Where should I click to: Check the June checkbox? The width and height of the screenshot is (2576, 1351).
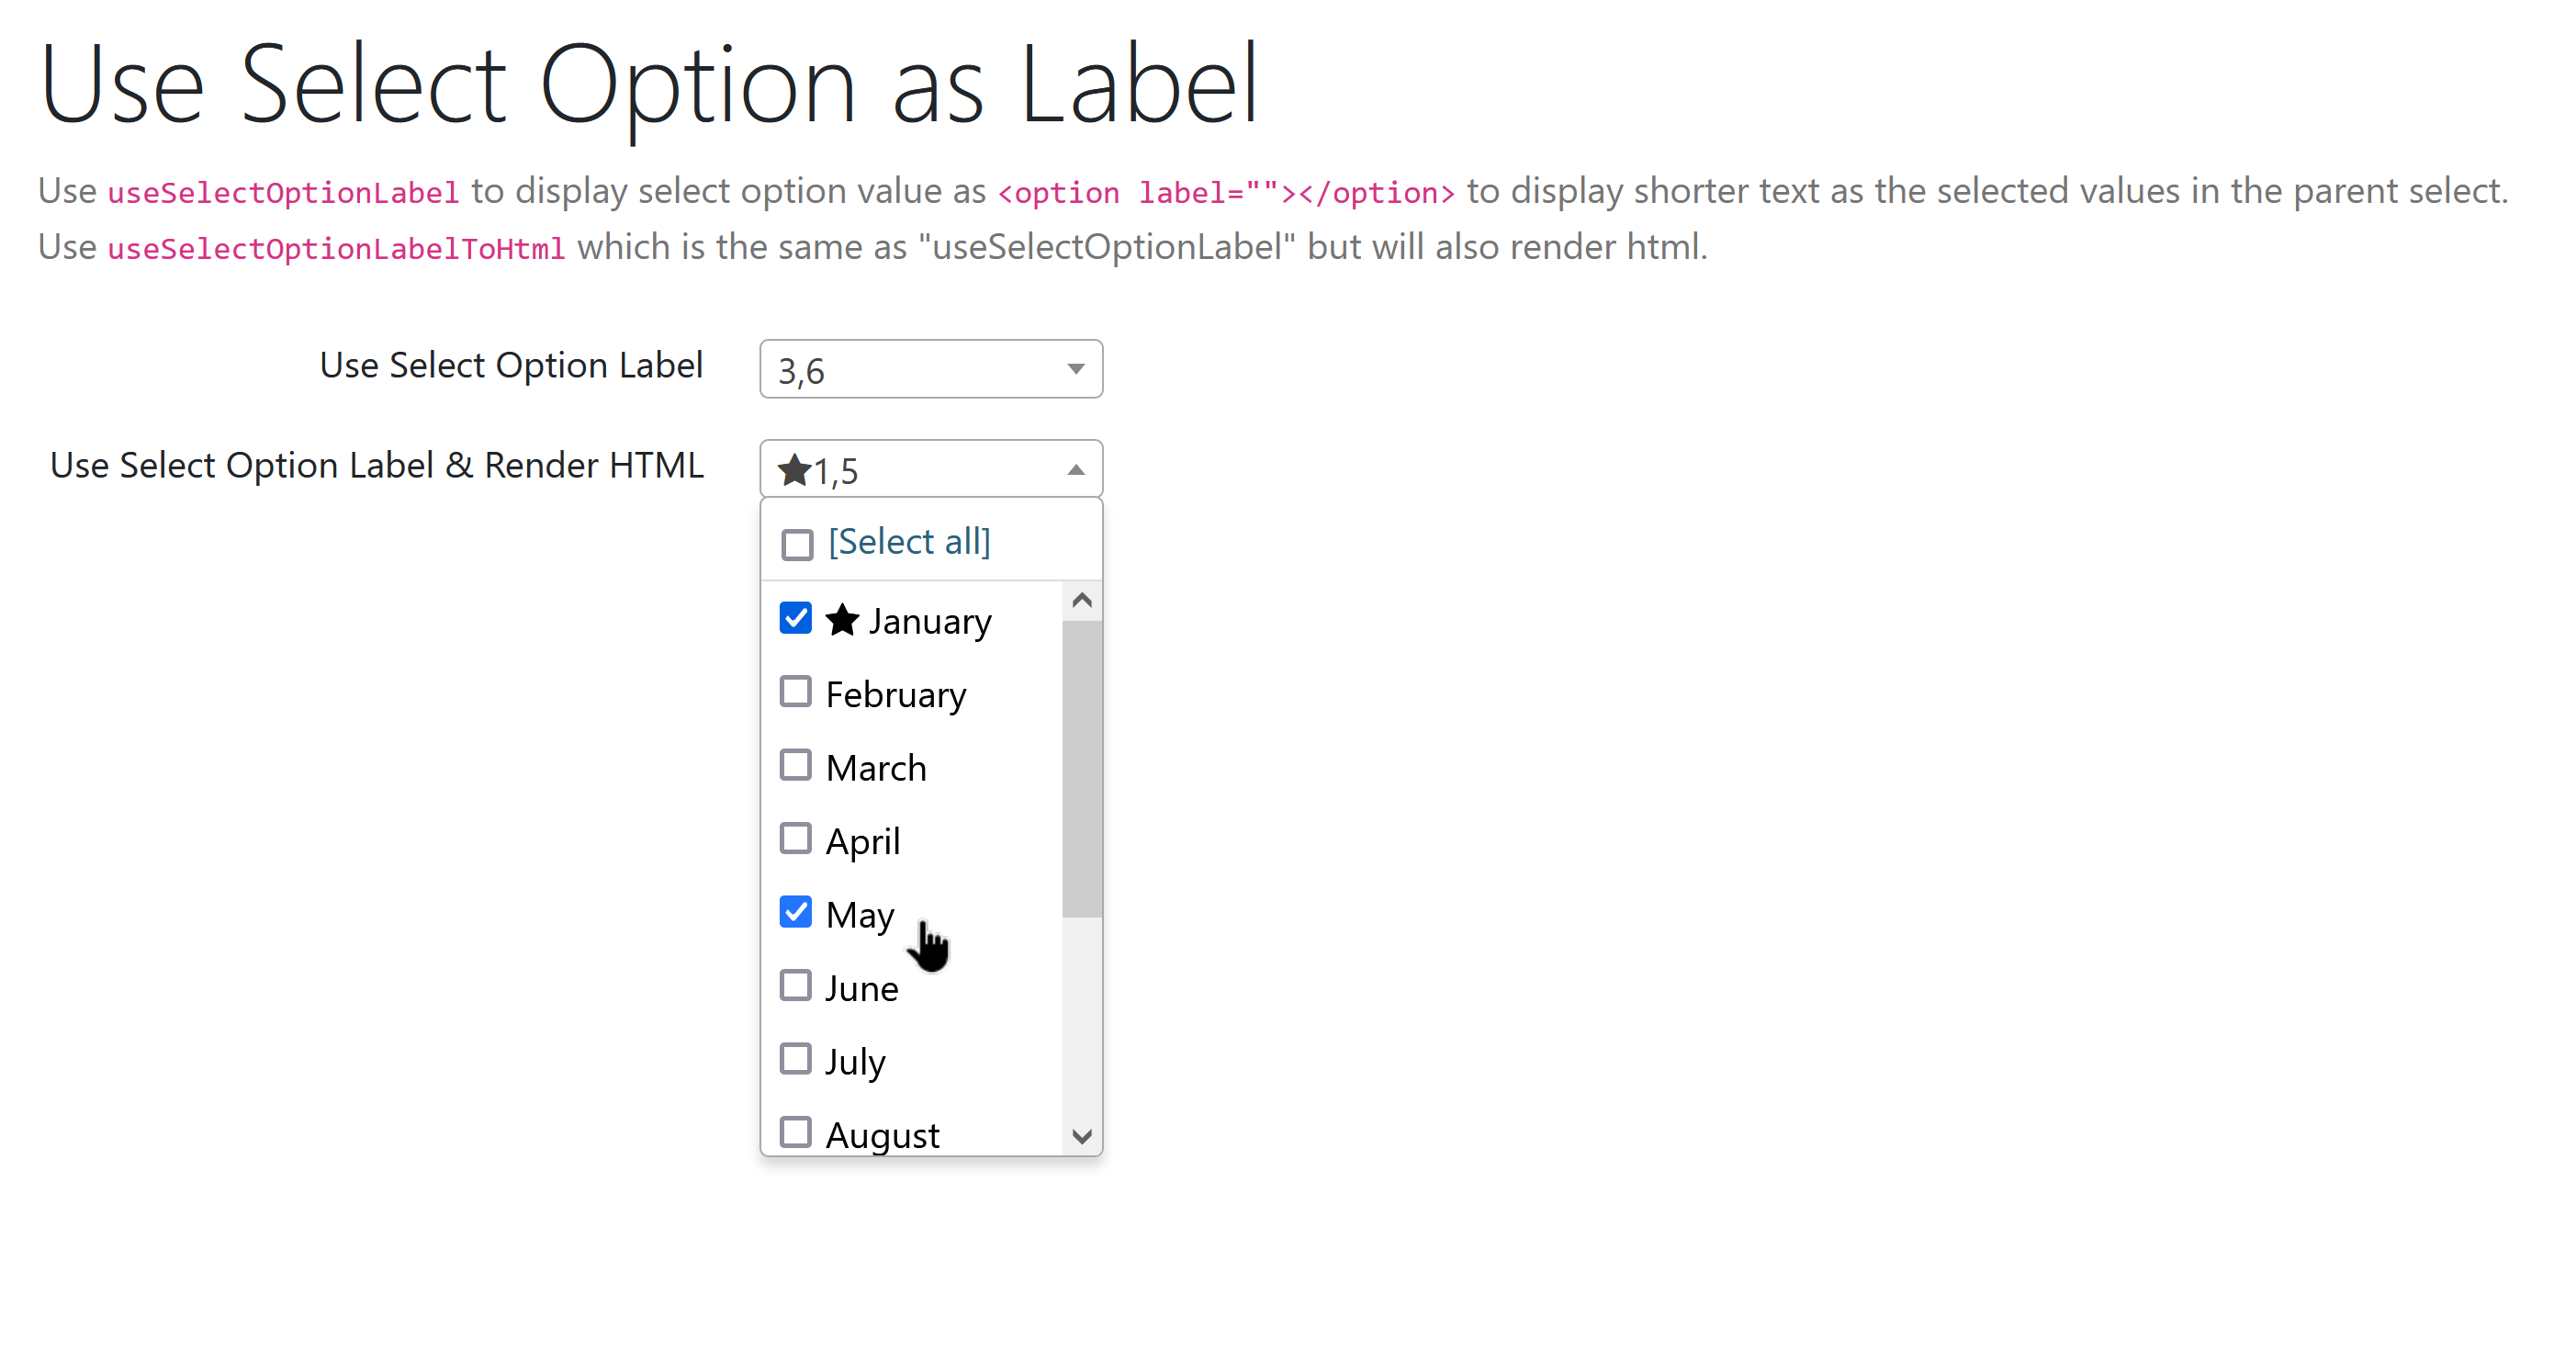click(x=795, y=986)
